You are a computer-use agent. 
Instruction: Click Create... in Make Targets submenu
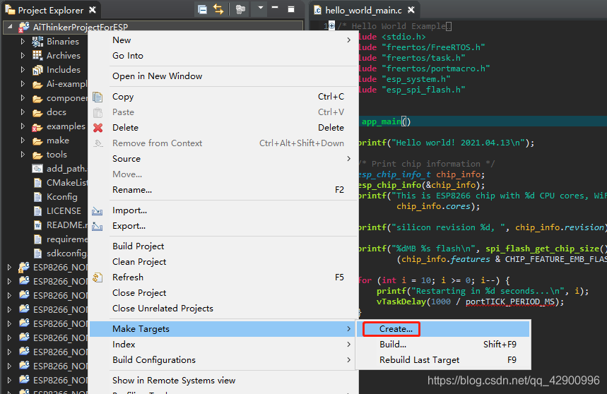pyautogui.click(x=443, y=329)
